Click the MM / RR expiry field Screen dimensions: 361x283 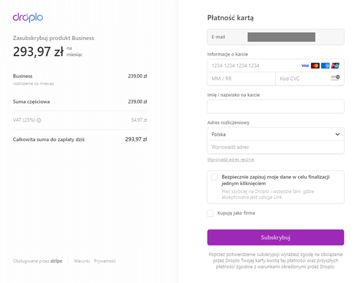(x=241, y=79)
